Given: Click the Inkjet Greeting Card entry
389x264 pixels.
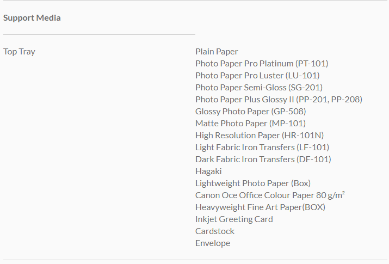Looking at the screenshot, I should (x=234, y=219).
